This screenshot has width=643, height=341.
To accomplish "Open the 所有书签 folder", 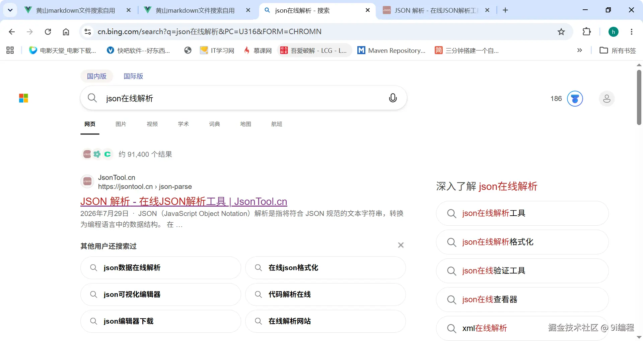I will [618, 50].
